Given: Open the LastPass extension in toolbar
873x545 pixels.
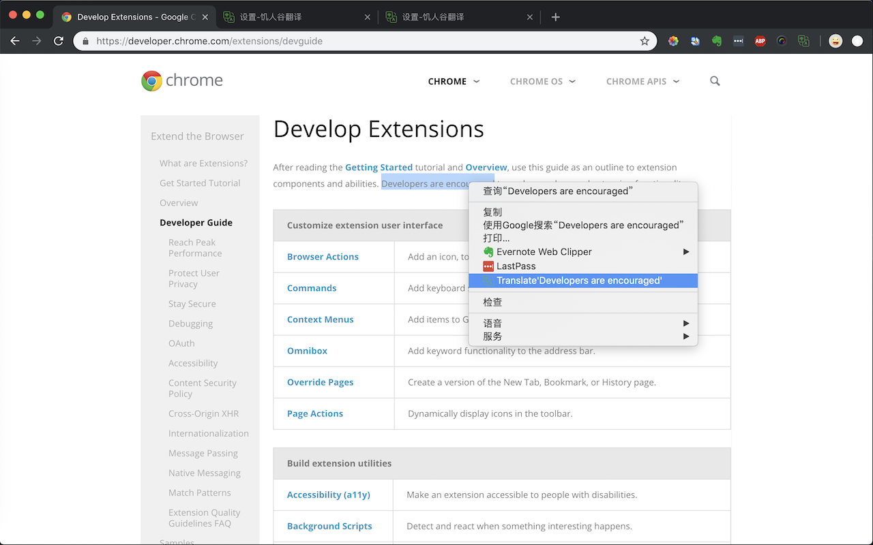Looking at the screenshot, I should pyautogui.click(x=738, y=41).
